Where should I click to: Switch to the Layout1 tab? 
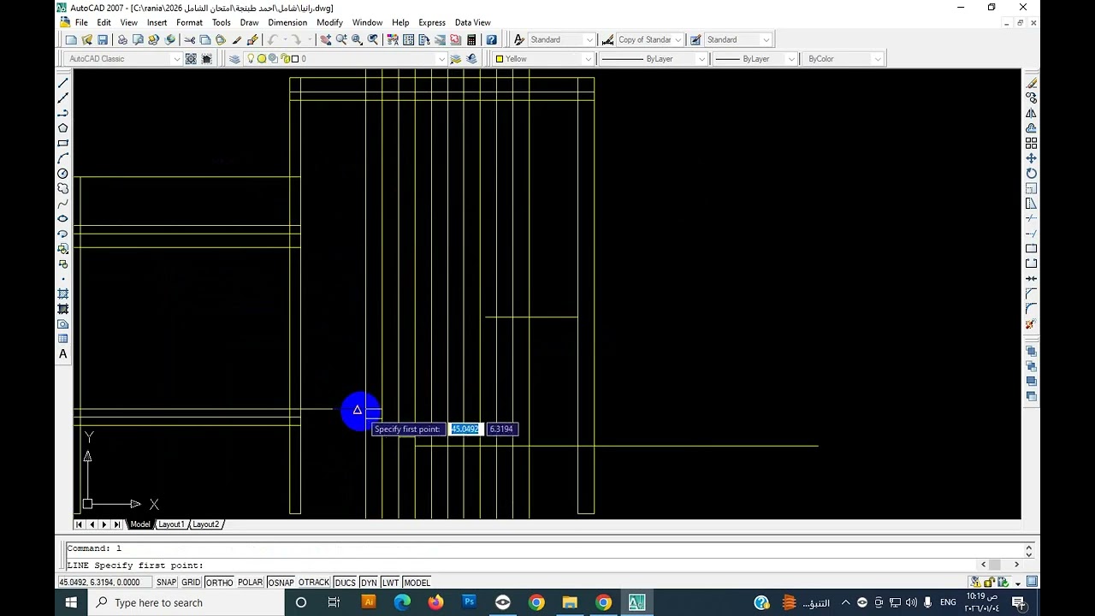coord(171,524)
